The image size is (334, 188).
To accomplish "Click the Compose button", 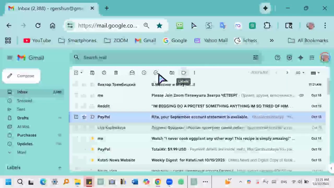I will pyautogui.click(x=21, y=76).
